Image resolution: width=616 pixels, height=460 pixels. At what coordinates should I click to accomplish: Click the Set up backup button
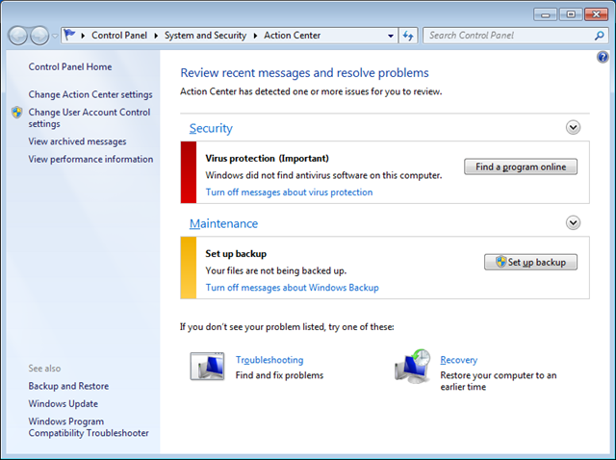[530, 262]
